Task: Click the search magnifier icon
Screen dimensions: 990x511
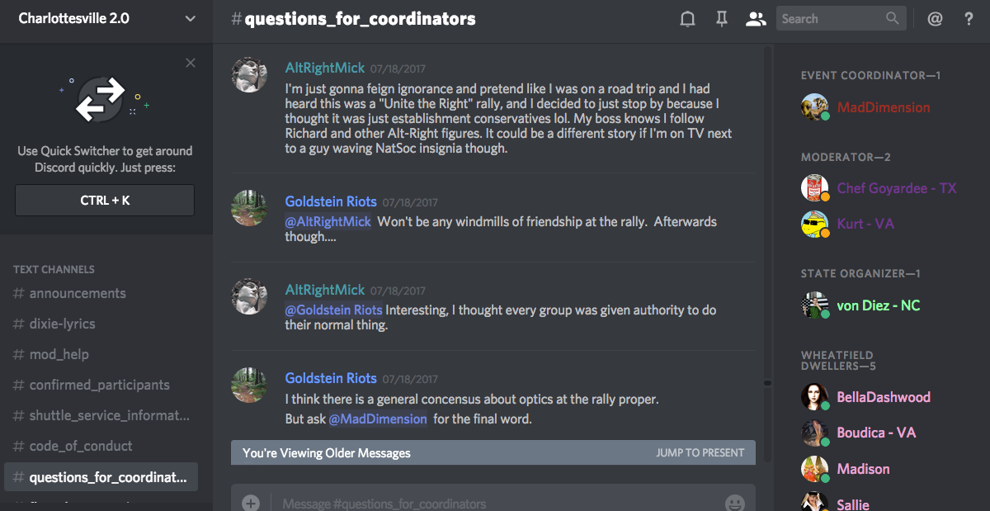Action: pyautogui.click(x=893, y=18)
